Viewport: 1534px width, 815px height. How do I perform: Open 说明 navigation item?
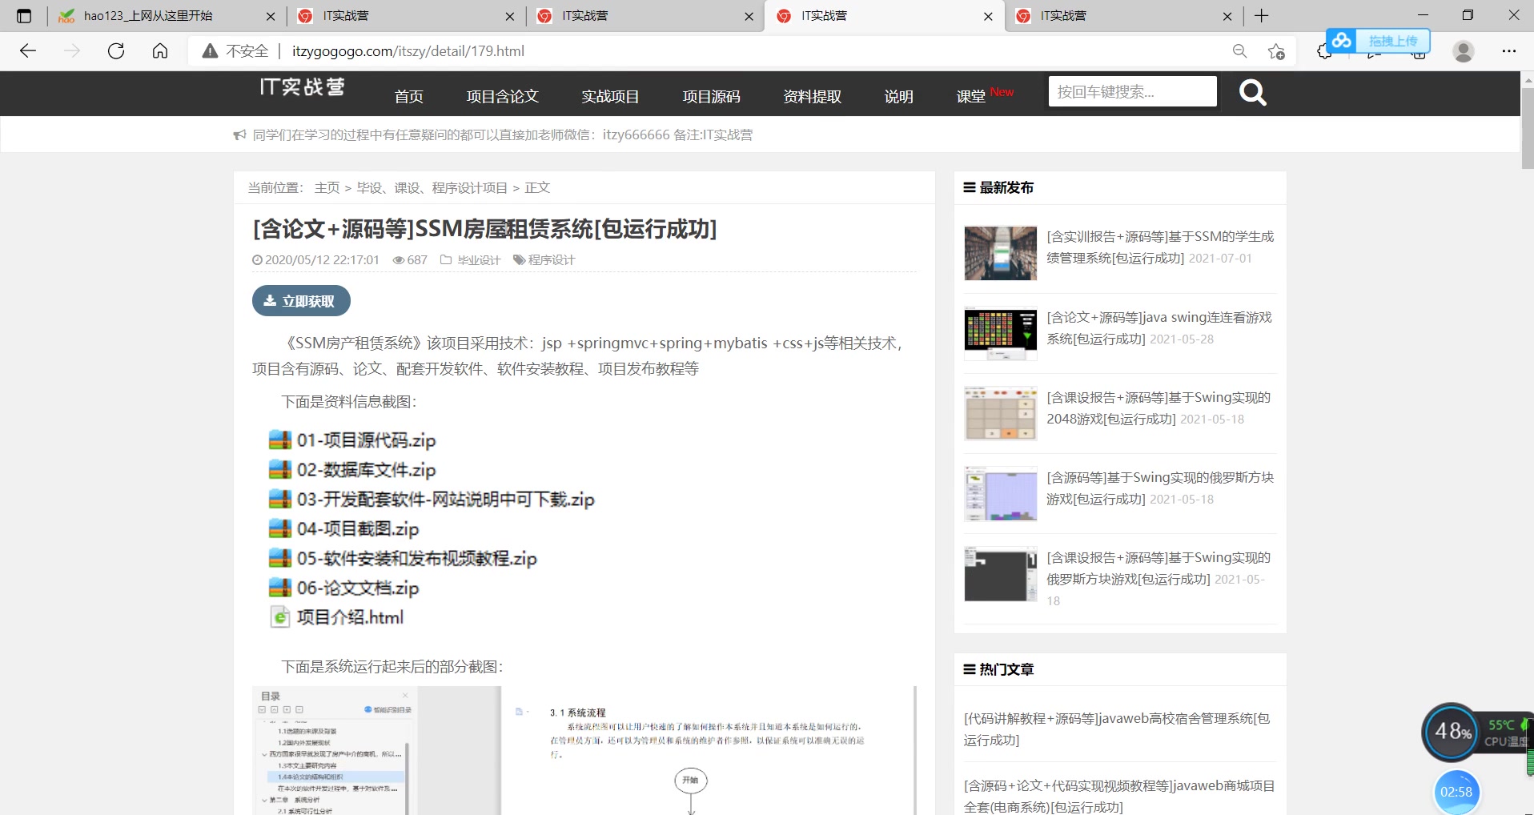pyautogui.click(x=899, y=97)
